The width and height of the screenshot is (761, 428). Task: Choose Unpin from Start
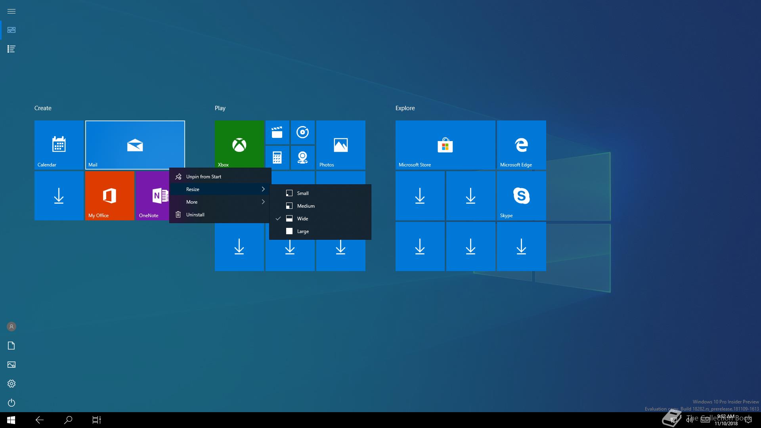(x=220, y=177)
